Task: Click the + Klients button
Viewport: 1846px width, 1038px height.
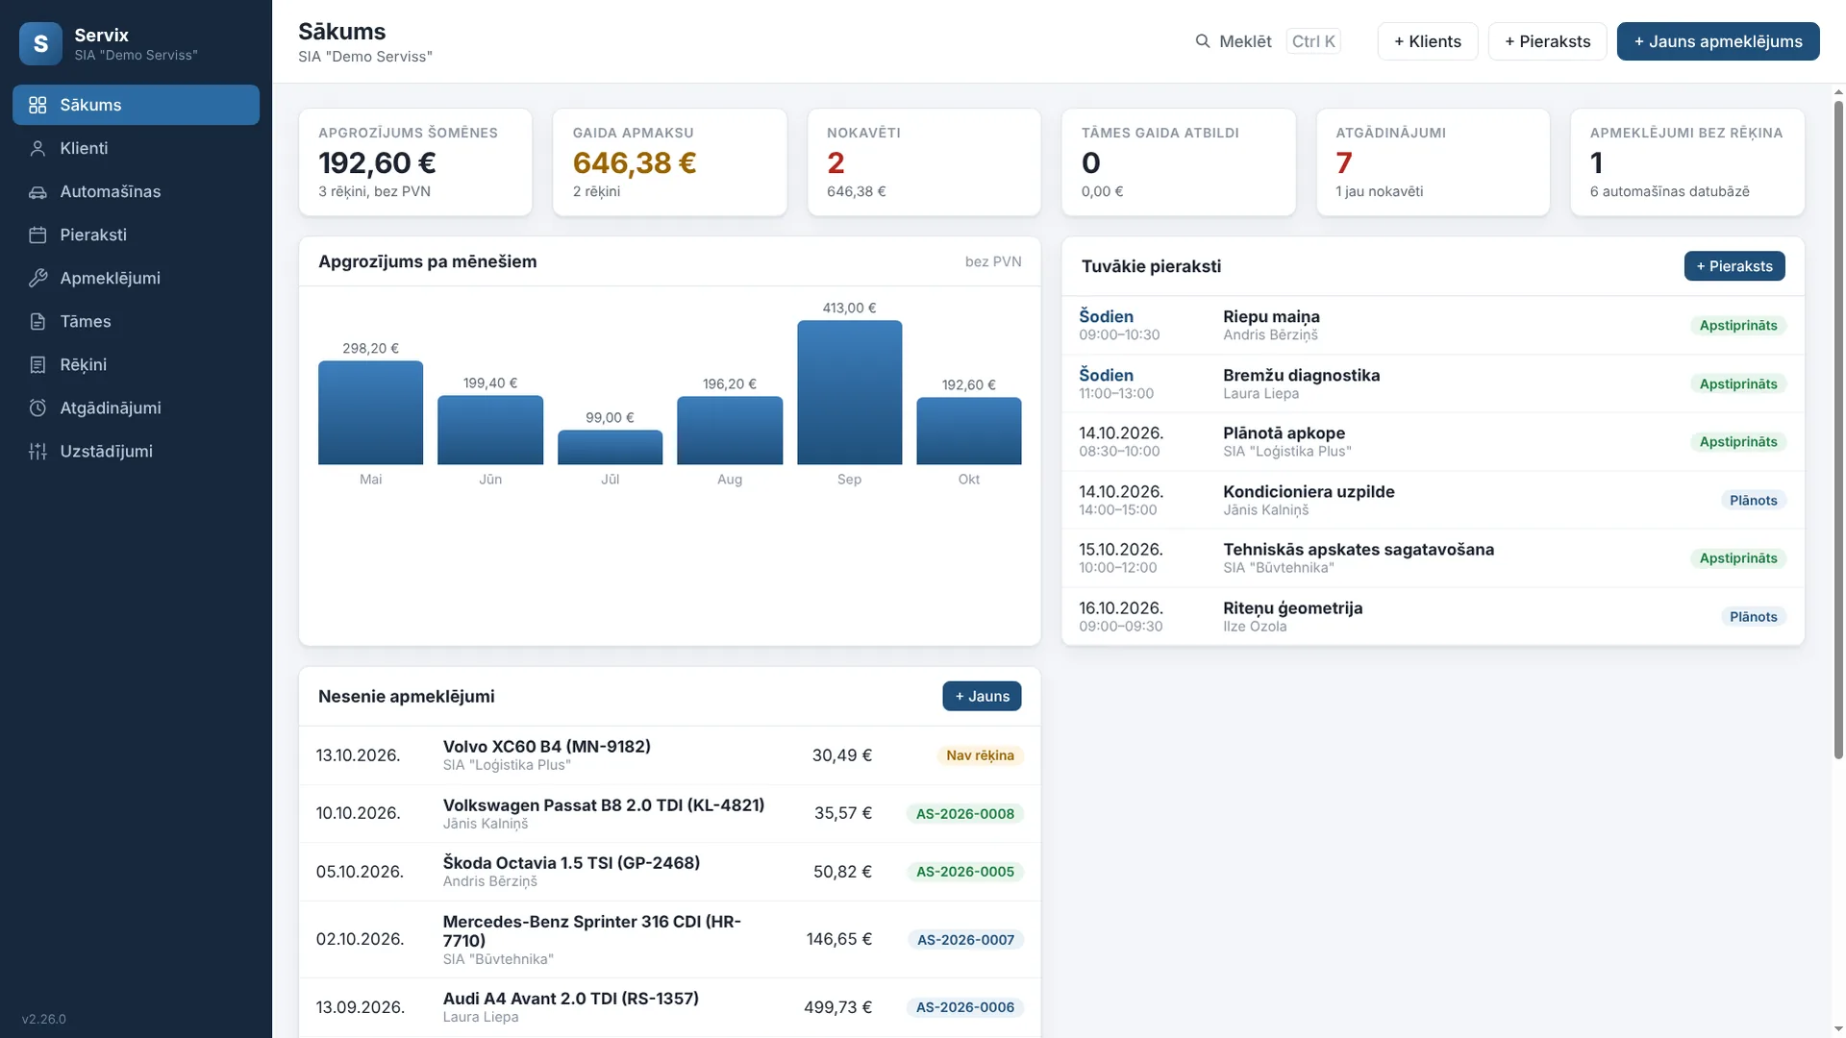Action: 1427,41
